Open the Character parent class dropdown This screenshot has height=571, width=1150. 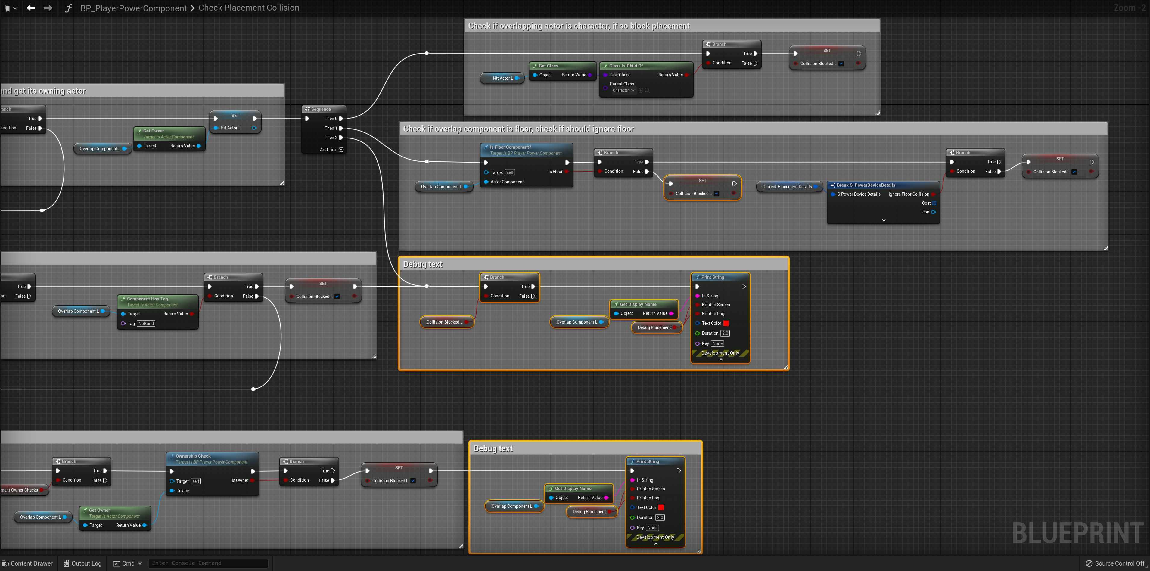coord(623,90)
